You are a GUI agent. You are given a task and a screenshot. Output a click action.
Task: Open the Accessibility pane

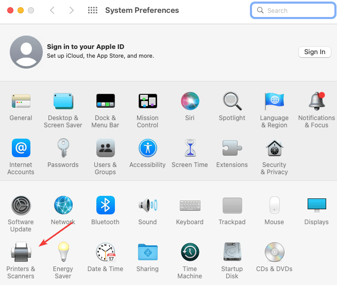click(147, 148)
